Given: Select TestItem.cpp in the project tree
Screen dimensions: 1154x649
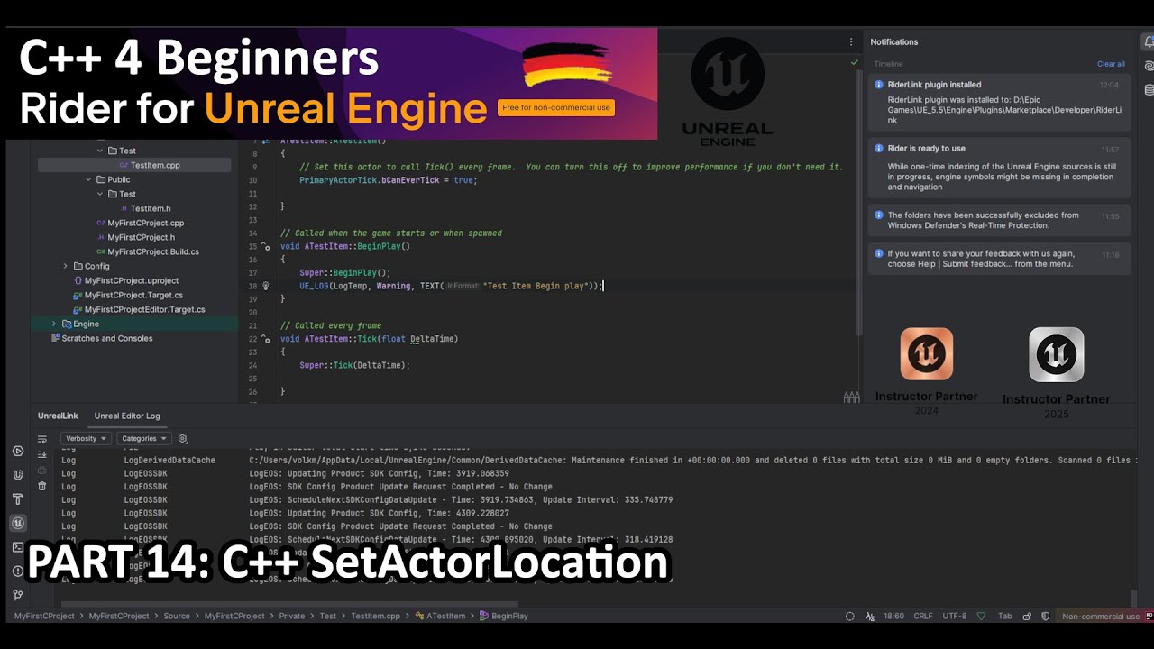Looking at the screenshot, I should point(134,165).
